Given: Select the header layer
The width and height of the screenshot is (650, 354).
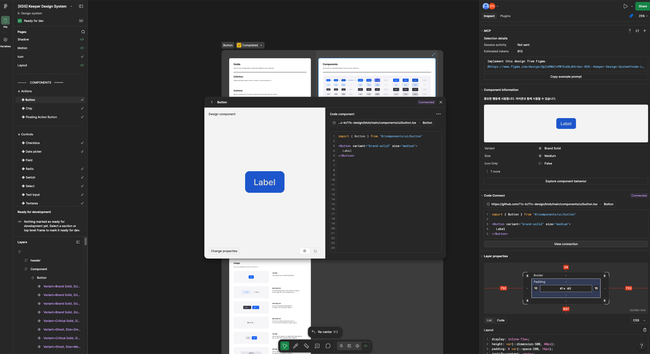Looking at the screenshot, I should [35, 260].
